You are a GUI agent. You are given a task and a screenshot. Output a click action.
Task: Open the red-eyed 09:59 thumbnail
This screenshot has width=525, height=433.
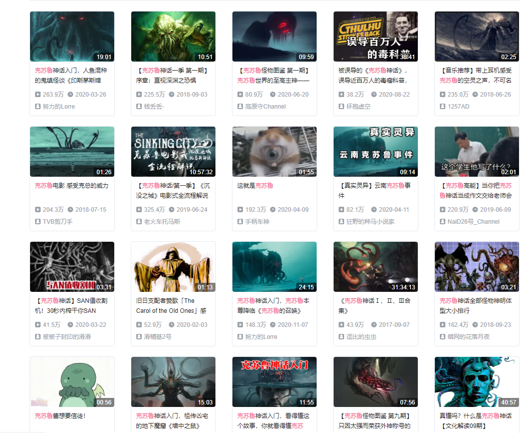point(275,37)
